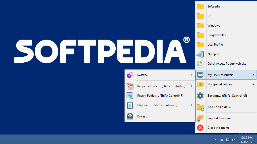The width and height of the screenshot is (257, 144).
Task: Expand My Special Folders submenu arrow
Action: 253,84
